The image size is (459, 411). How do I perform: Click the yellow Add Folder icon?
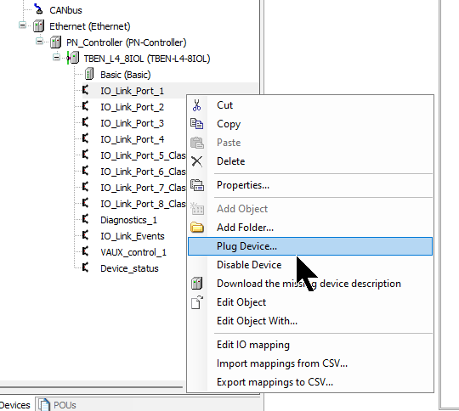coord(197,228)
